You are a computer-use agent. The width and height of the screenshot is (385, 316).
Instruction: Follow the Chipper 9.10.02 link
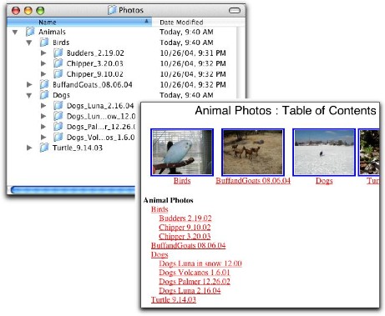click(x=185, y=228)
